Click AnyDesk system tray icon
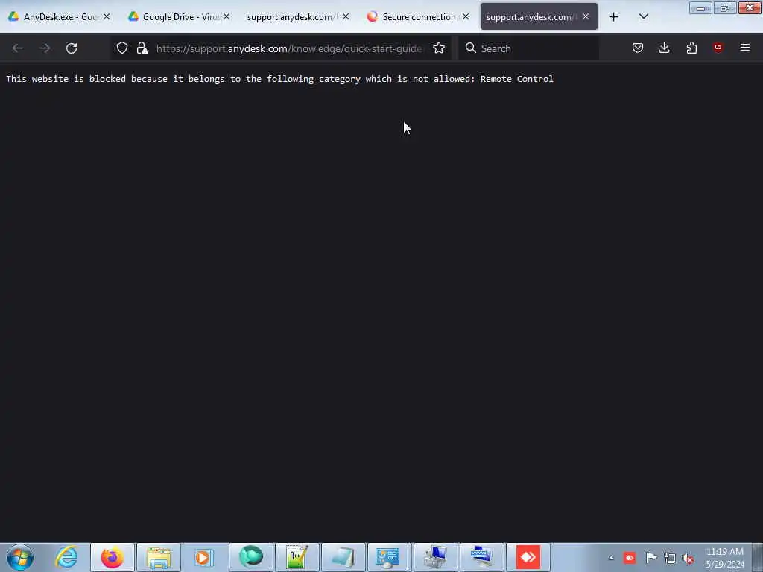This screenshot has height=572, width=763. point(630,558)
